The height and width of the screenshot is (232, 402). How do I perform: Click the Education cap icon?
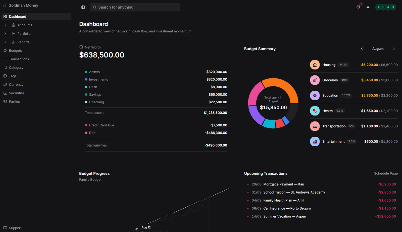click(x=315, y=96)
